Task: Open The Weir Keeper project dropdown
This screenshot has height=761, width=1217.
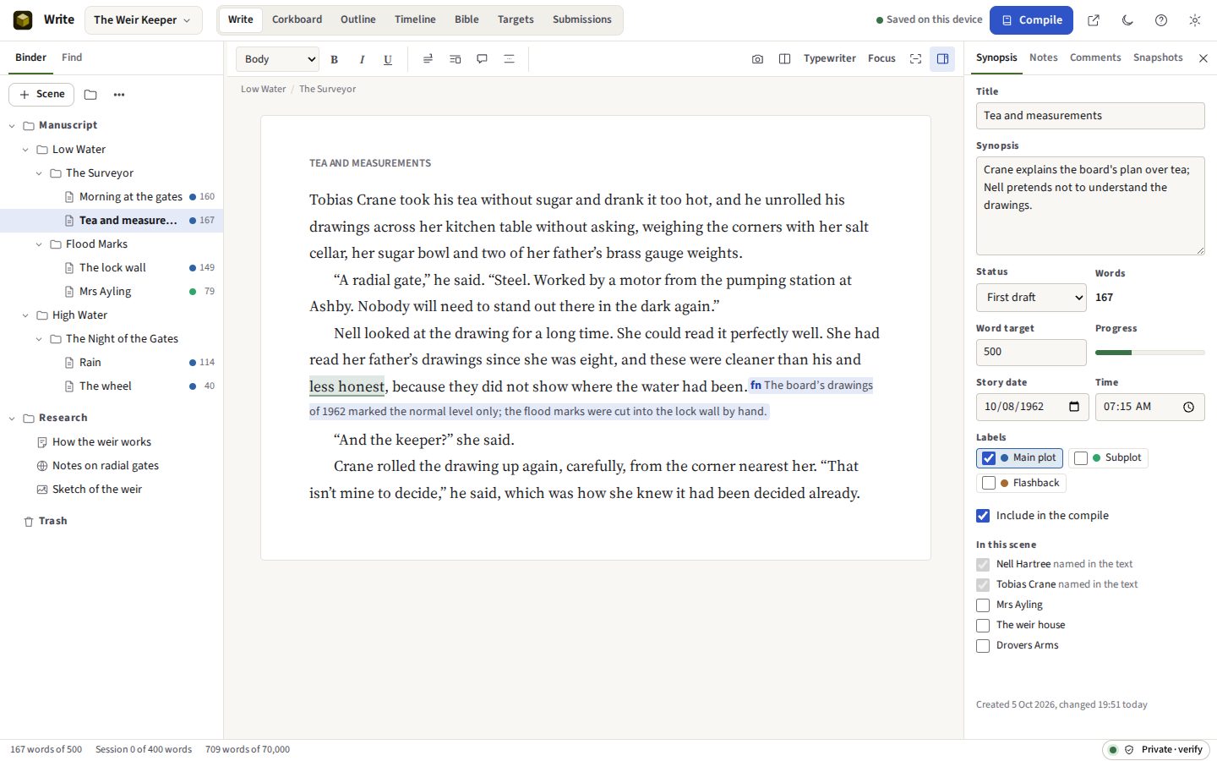Action: point(142,20)
